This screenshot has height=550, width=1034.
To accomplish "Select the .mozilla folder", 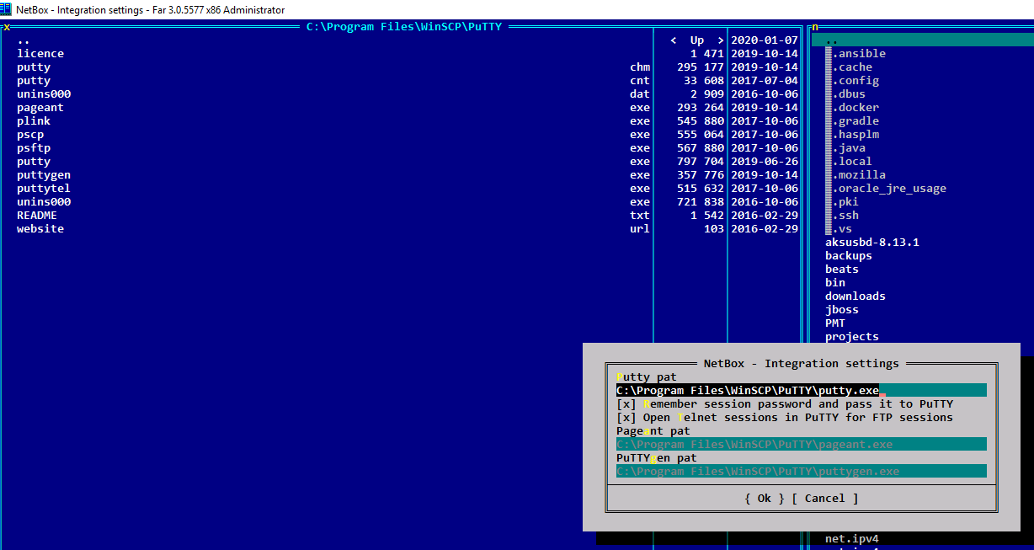I will tap(859, 174).
